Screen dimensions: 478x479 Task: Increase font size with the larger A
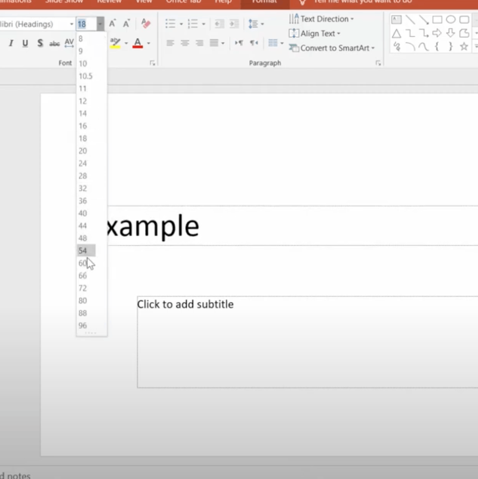pos(112,24)
